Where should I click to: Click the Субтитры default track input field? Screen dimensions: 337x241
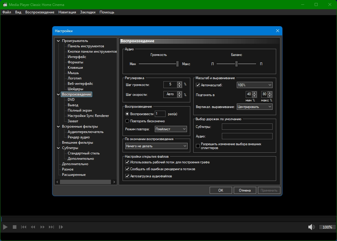pyautogui.click(x=247, y=127)
